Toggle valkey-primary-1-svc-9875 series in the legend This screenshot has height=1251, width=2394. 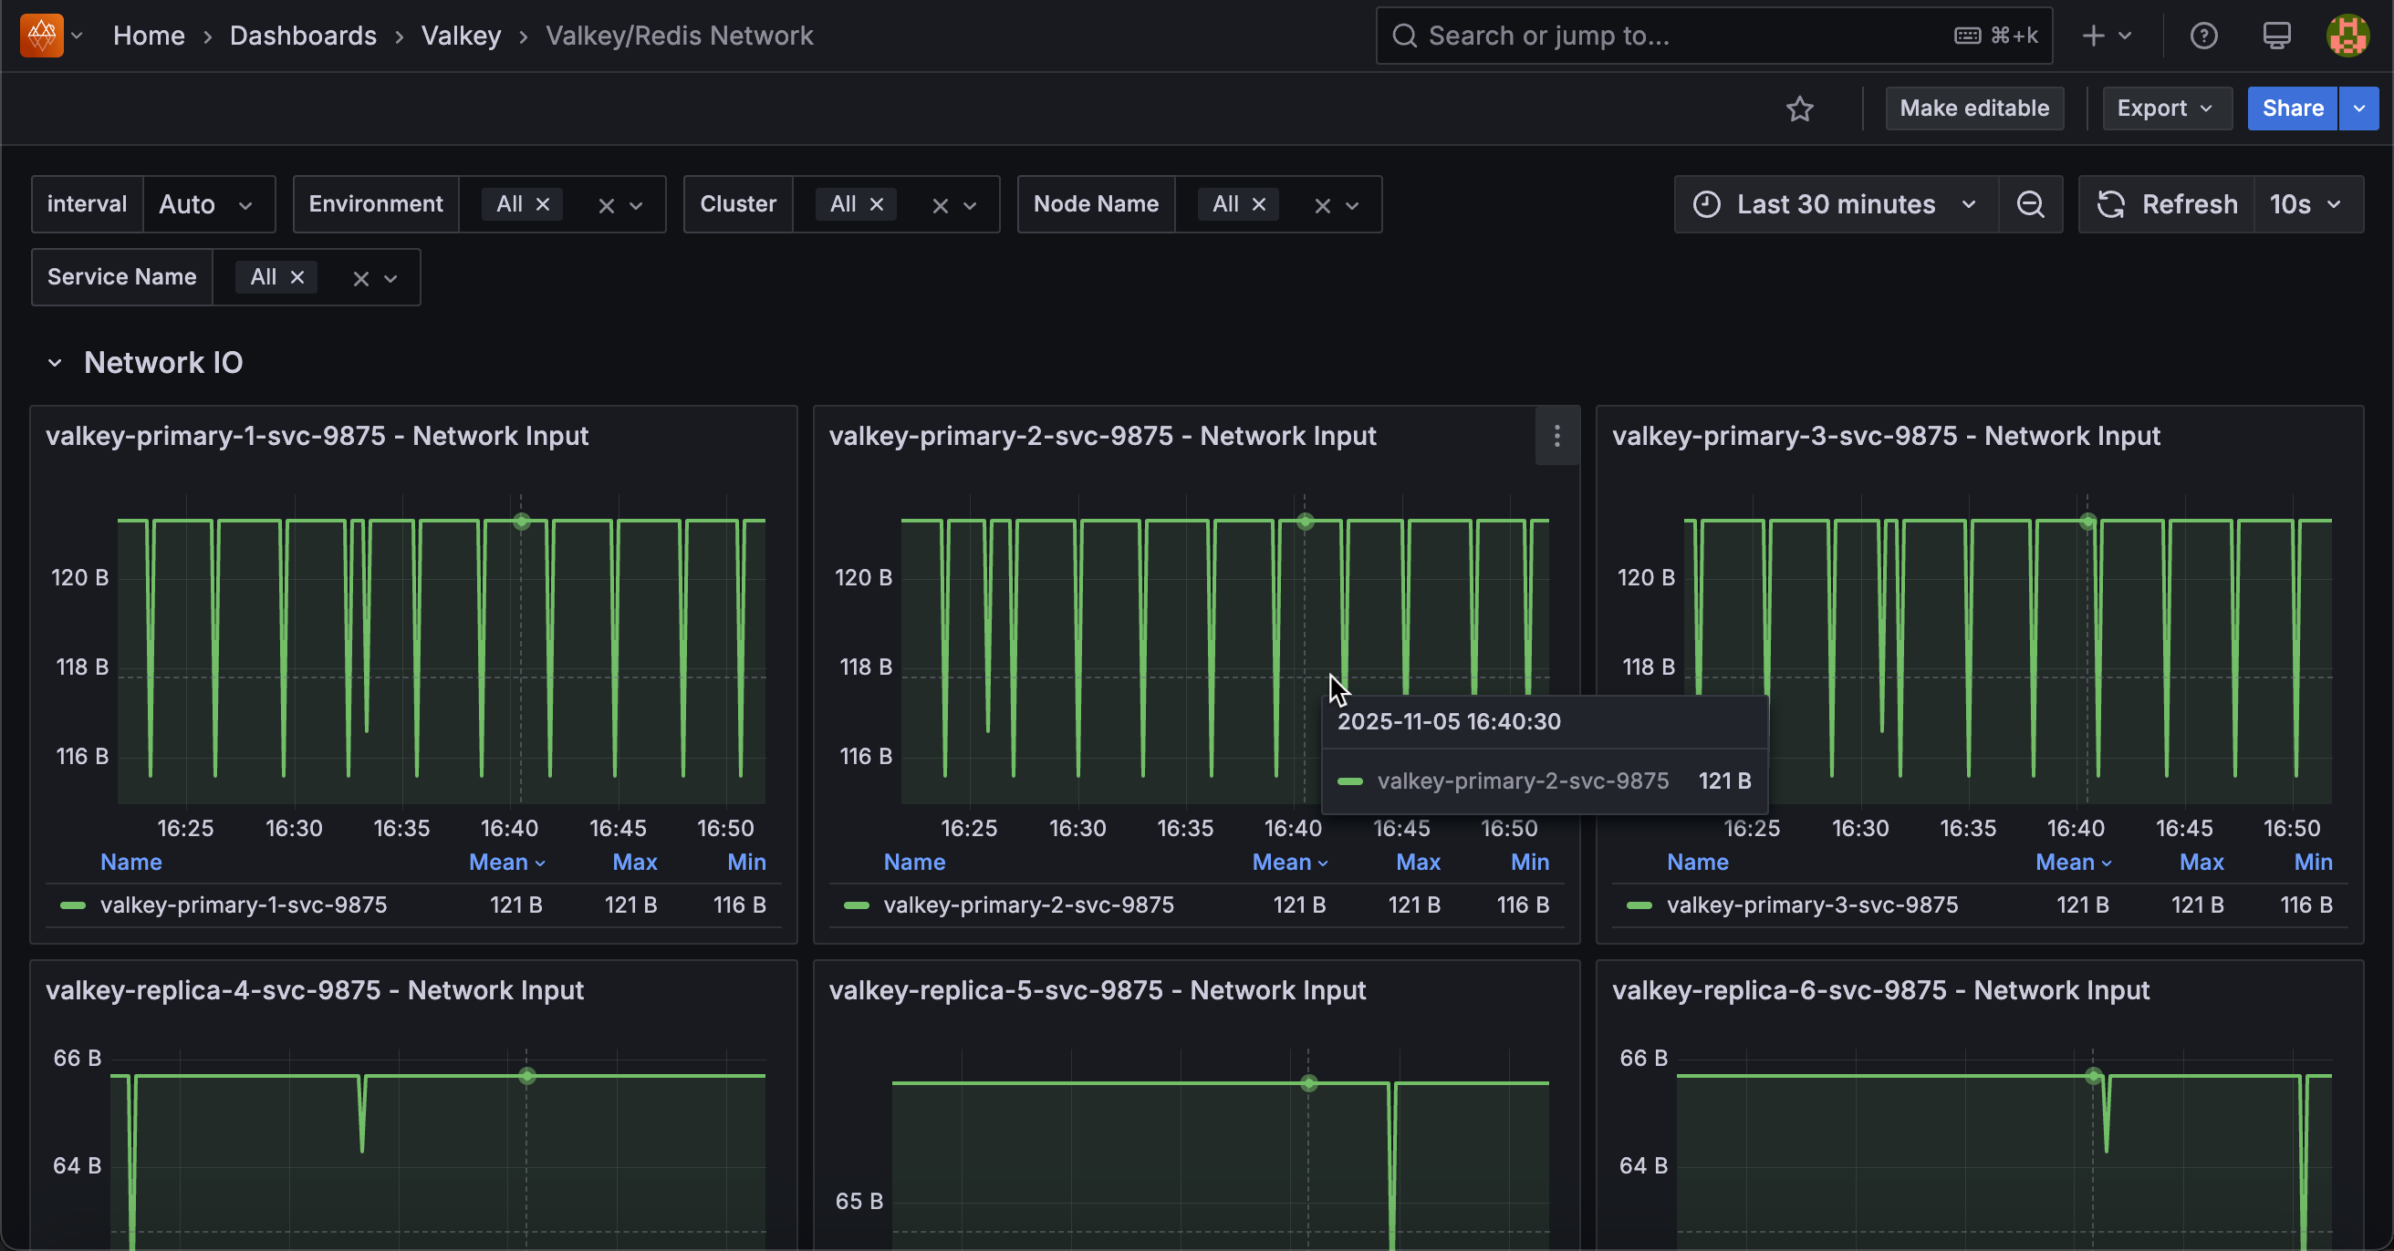pyautogui.click(x=244, y=905)
